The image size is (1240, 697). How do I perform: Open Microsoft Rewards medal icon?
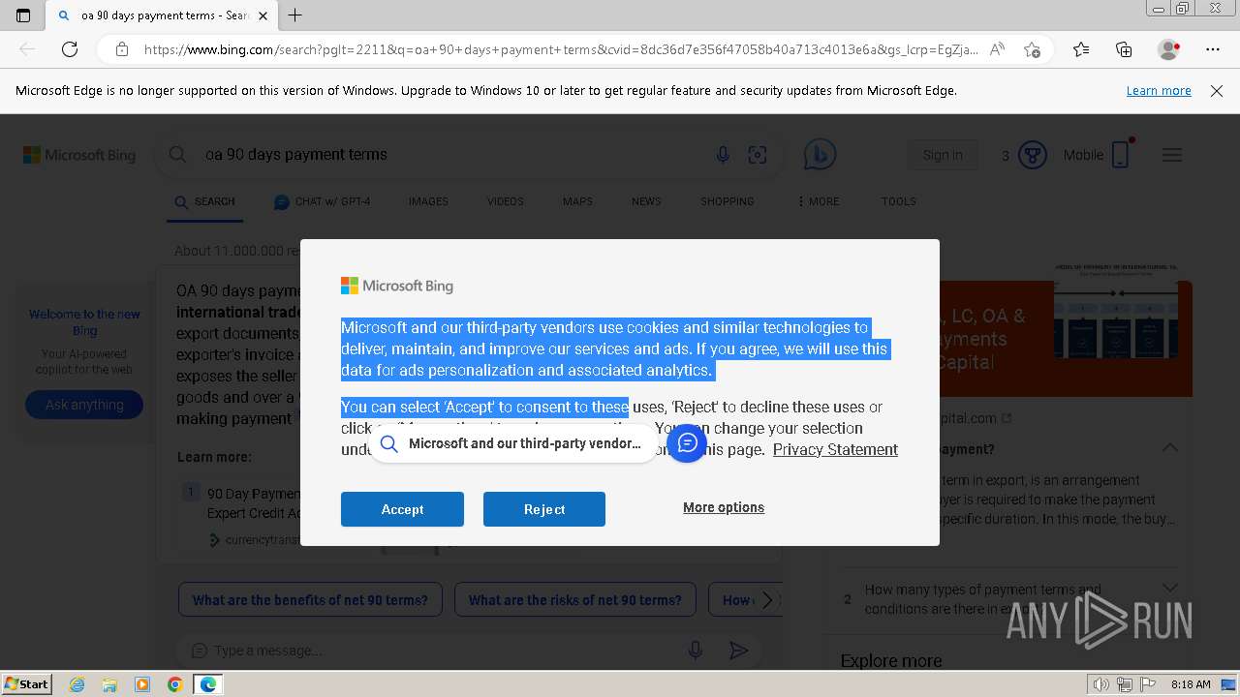point(1033,155)
